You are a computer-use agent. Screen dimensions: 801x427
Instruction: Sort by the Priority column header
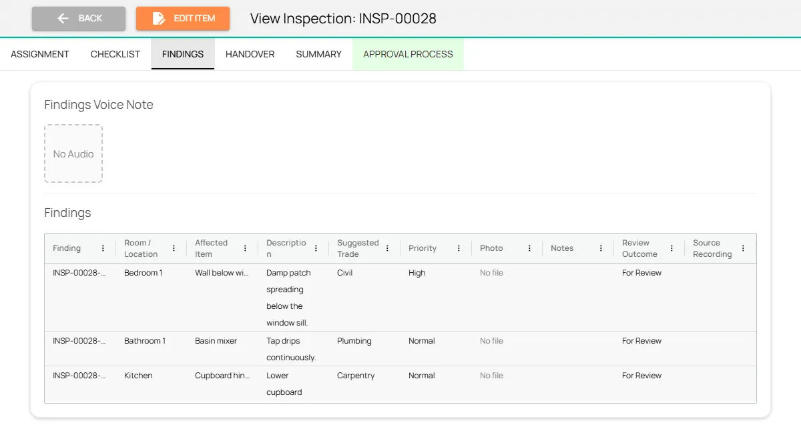(423, 248)
